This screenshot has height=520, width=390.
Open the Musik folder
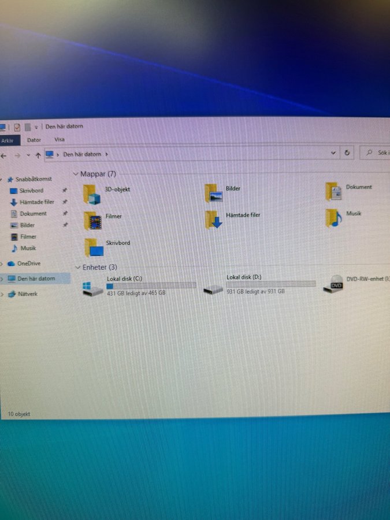[333, 218]
